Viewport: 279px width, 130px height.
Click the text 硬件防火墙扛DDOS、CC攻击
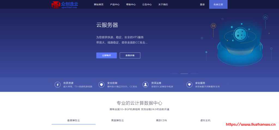click(x=122, y=87)
